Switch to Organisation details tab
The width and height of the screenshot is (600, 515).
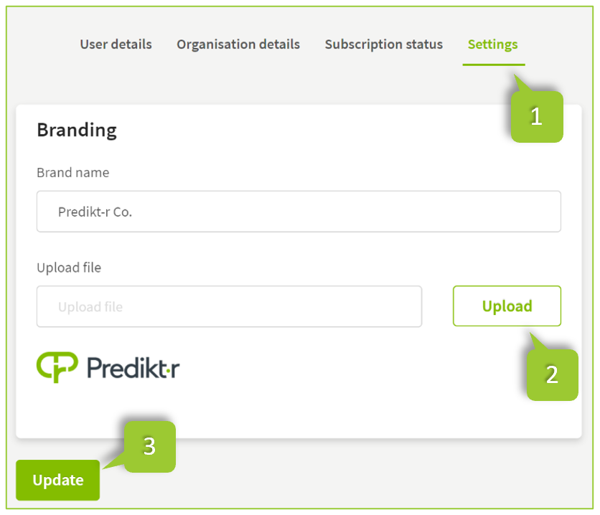pos(238,44)
